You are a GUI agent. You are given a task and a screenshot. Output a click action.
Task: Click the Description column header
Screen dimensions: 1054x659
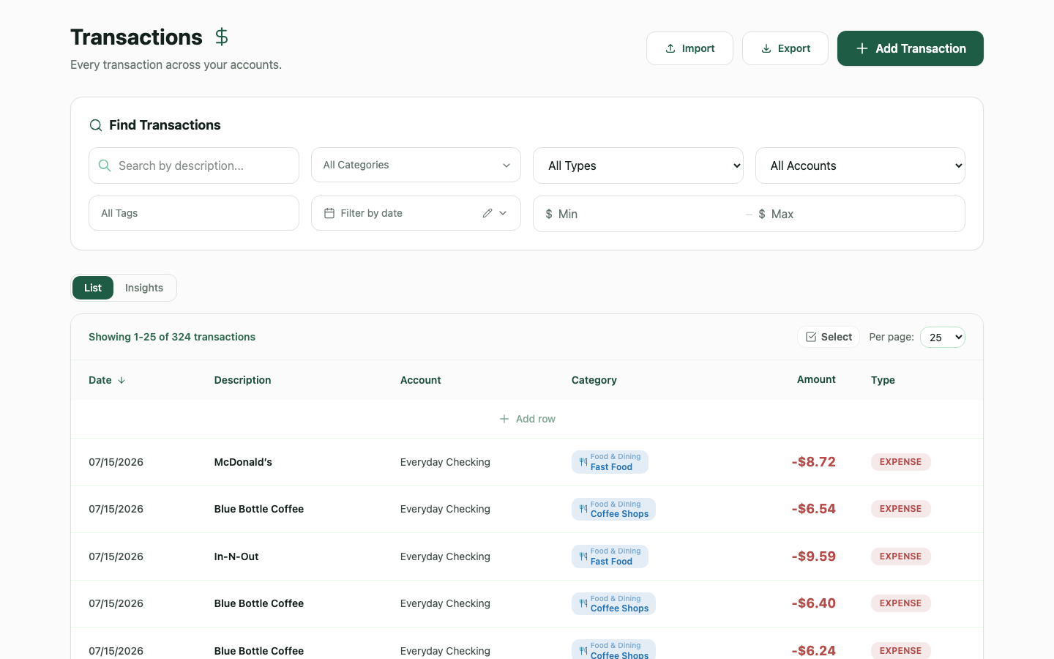click(242, 380)
